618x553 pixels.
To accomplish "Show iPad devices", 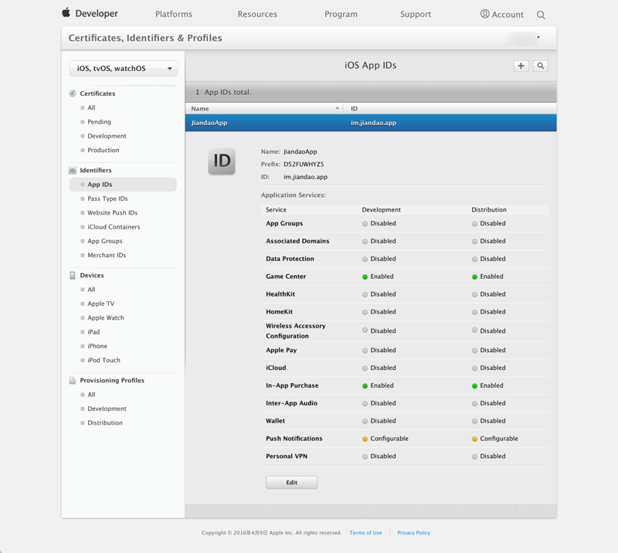I will (x=93, y=332).
